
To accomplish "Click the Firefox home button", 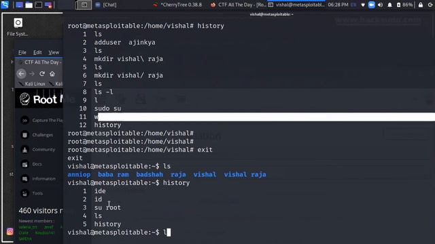I will click(52, 74).
